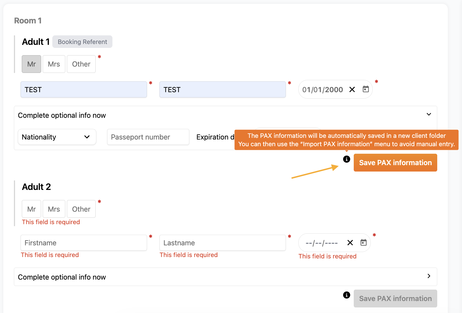Focus the Passeport number field

[x=148, y=137]
